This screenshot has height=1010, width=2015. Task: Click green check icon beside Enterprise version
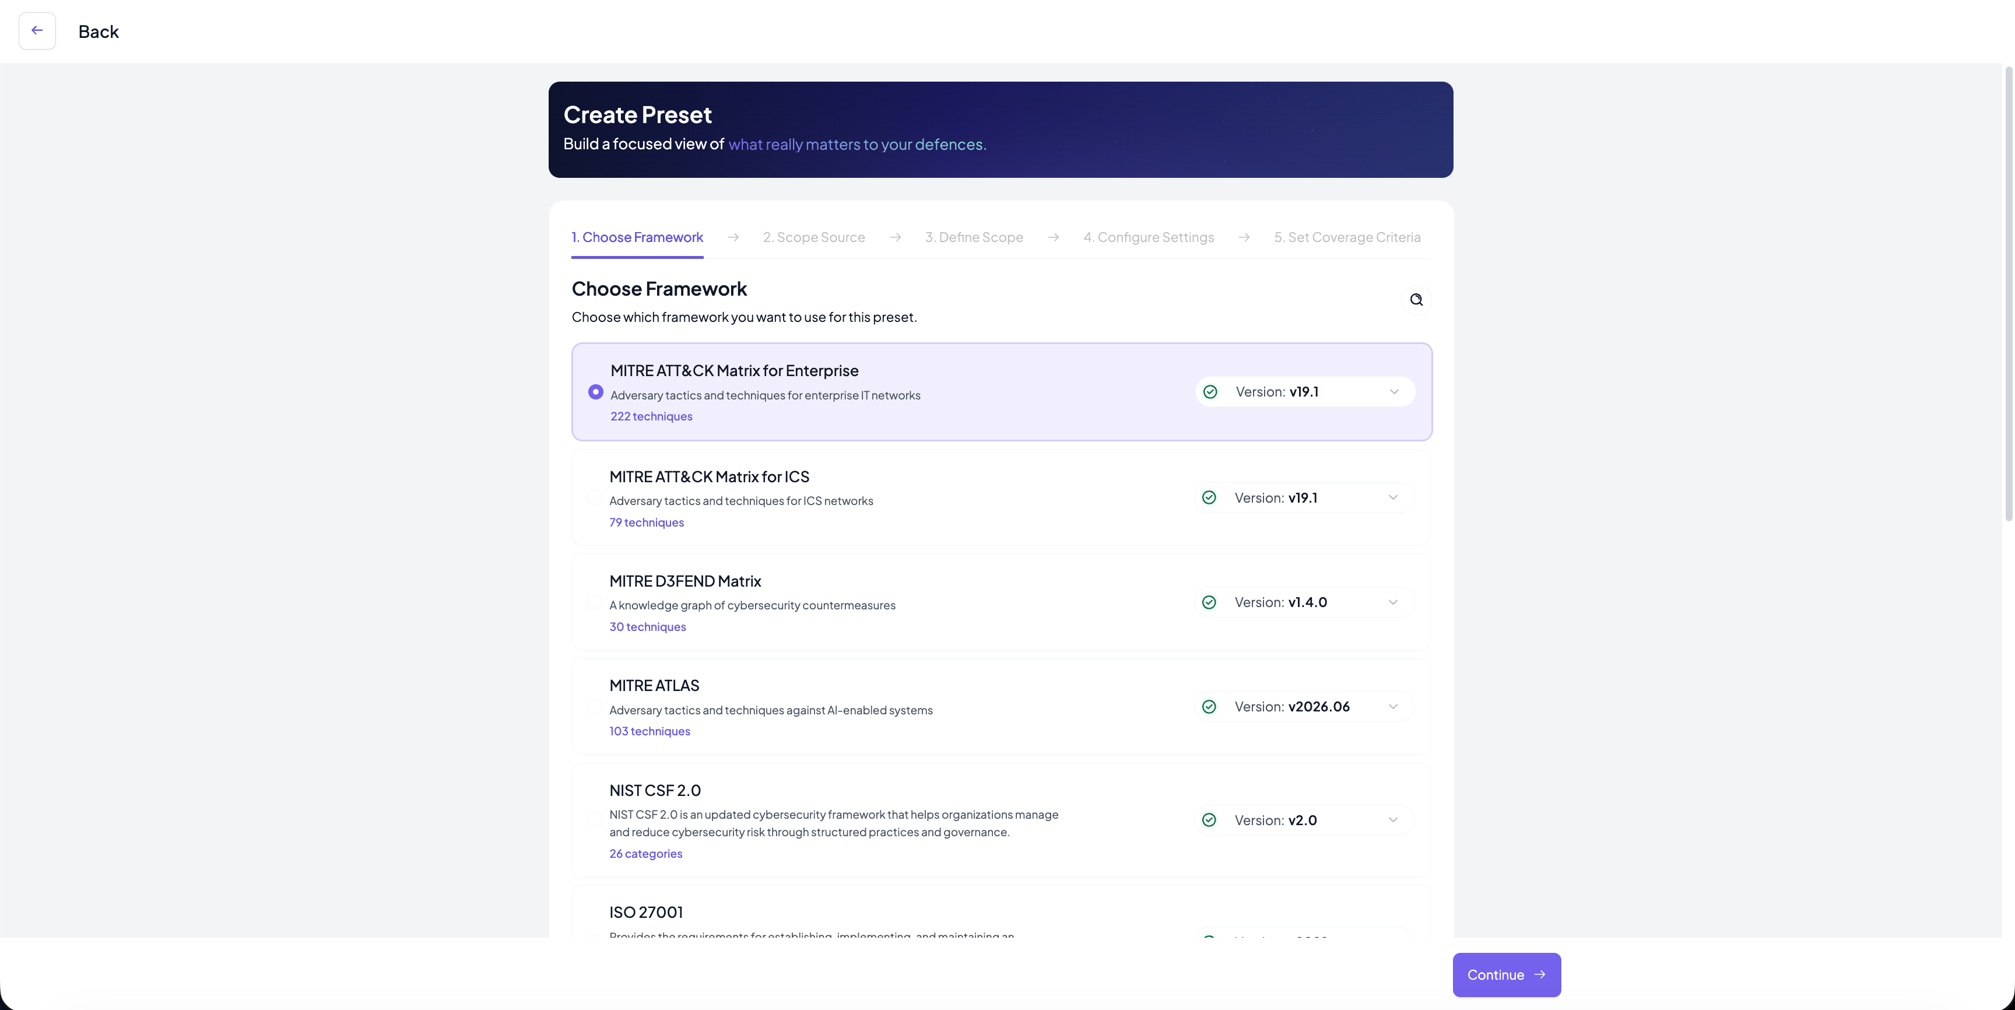[1210, 392]
